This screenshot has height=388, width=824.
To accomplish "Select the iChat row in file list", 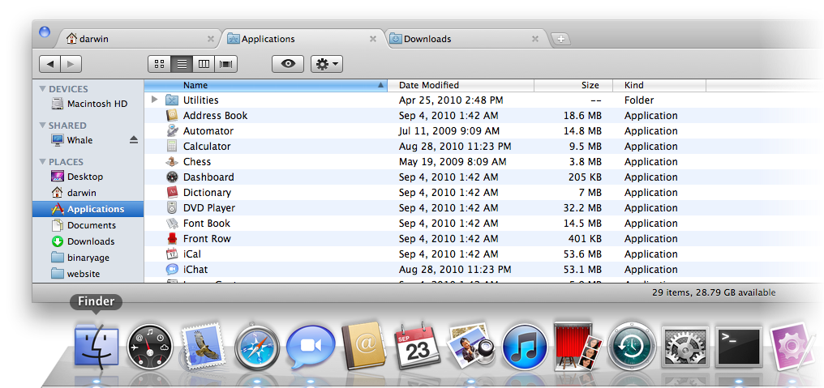I will click(483, 270).
